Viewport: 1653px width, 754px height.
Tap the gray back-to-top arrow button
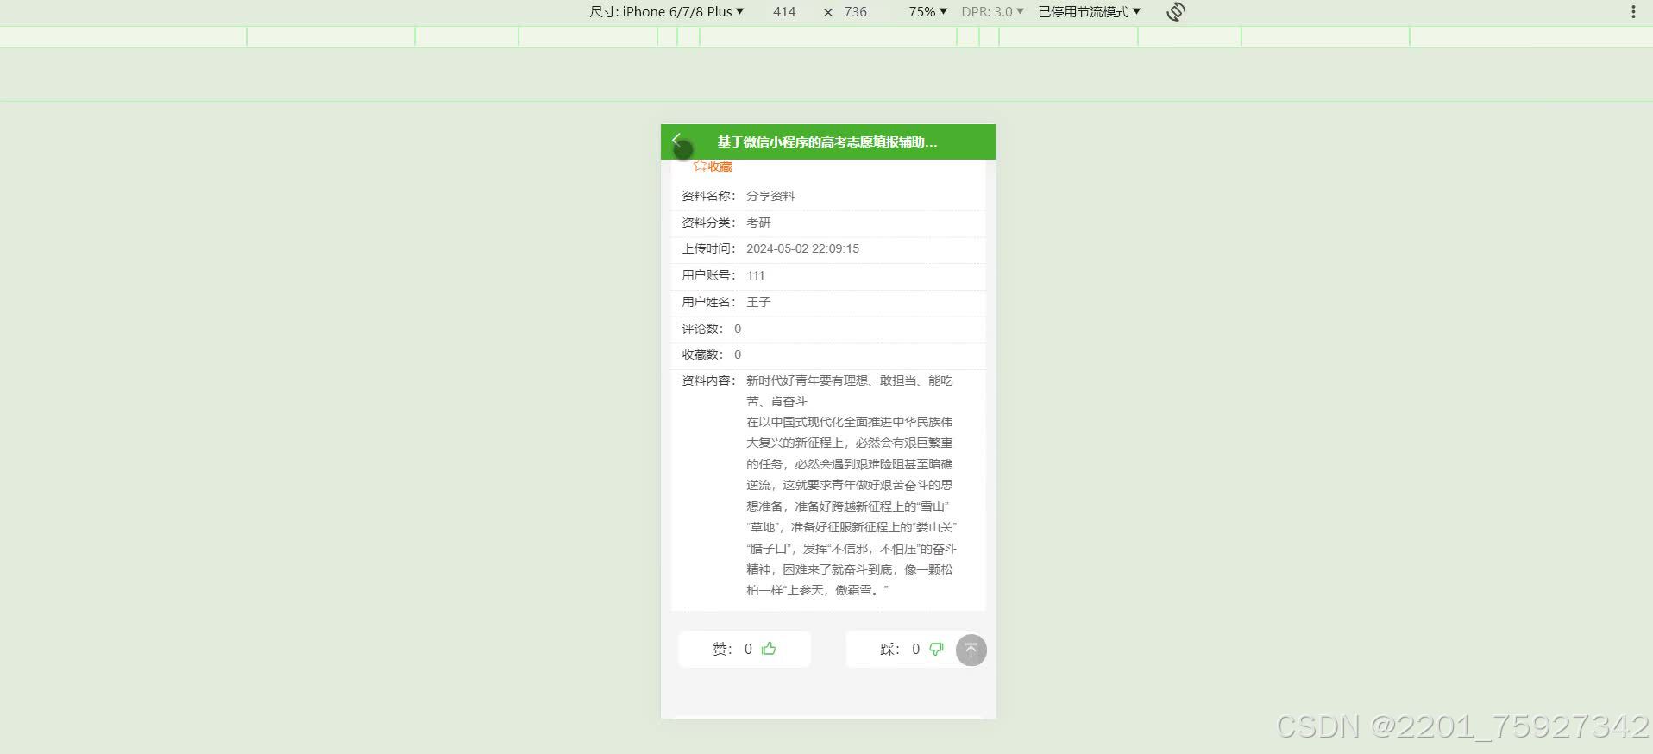tap(971, 650)
